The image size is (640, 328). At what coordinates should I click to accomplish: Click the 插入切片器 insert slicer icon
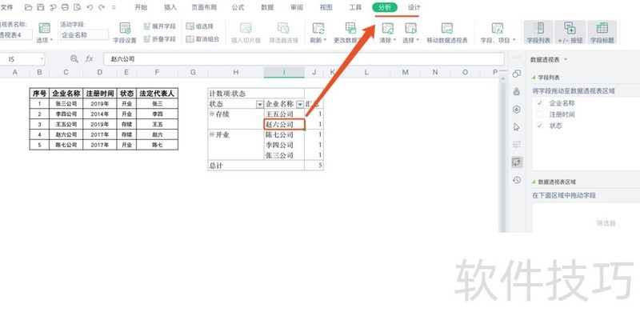point(246,29)
